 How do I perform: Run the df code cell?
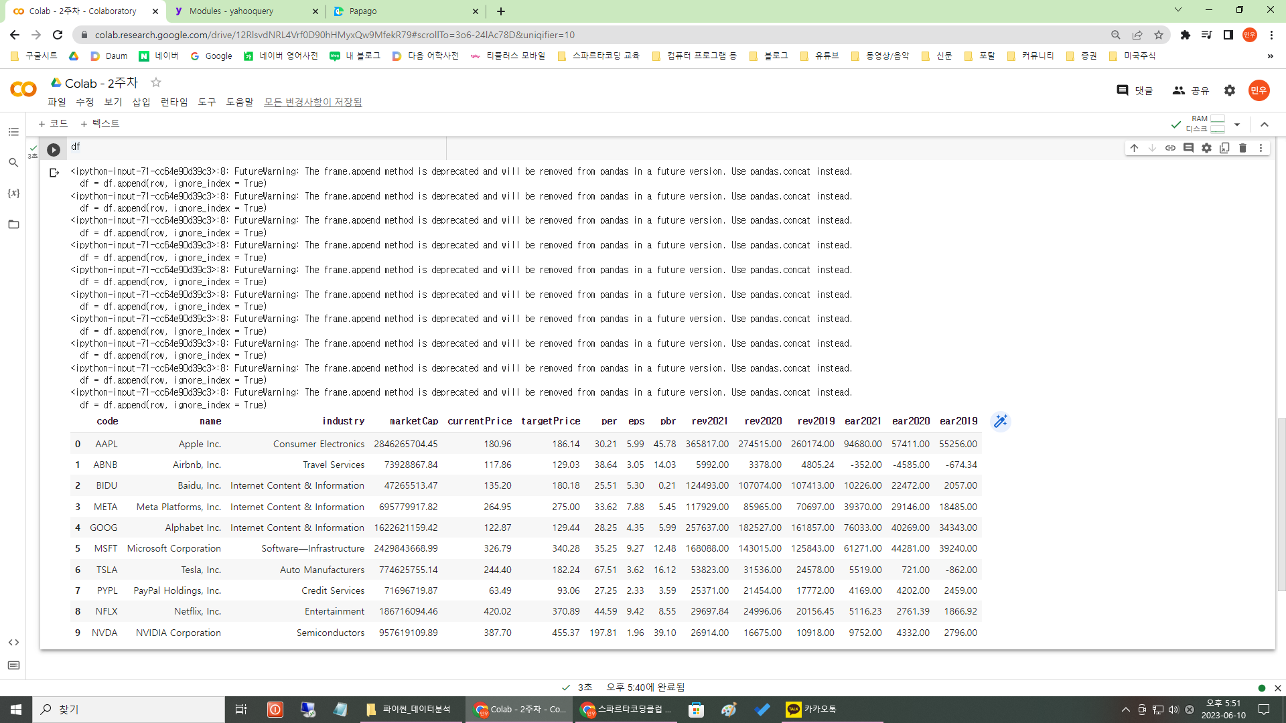(54, 150)
